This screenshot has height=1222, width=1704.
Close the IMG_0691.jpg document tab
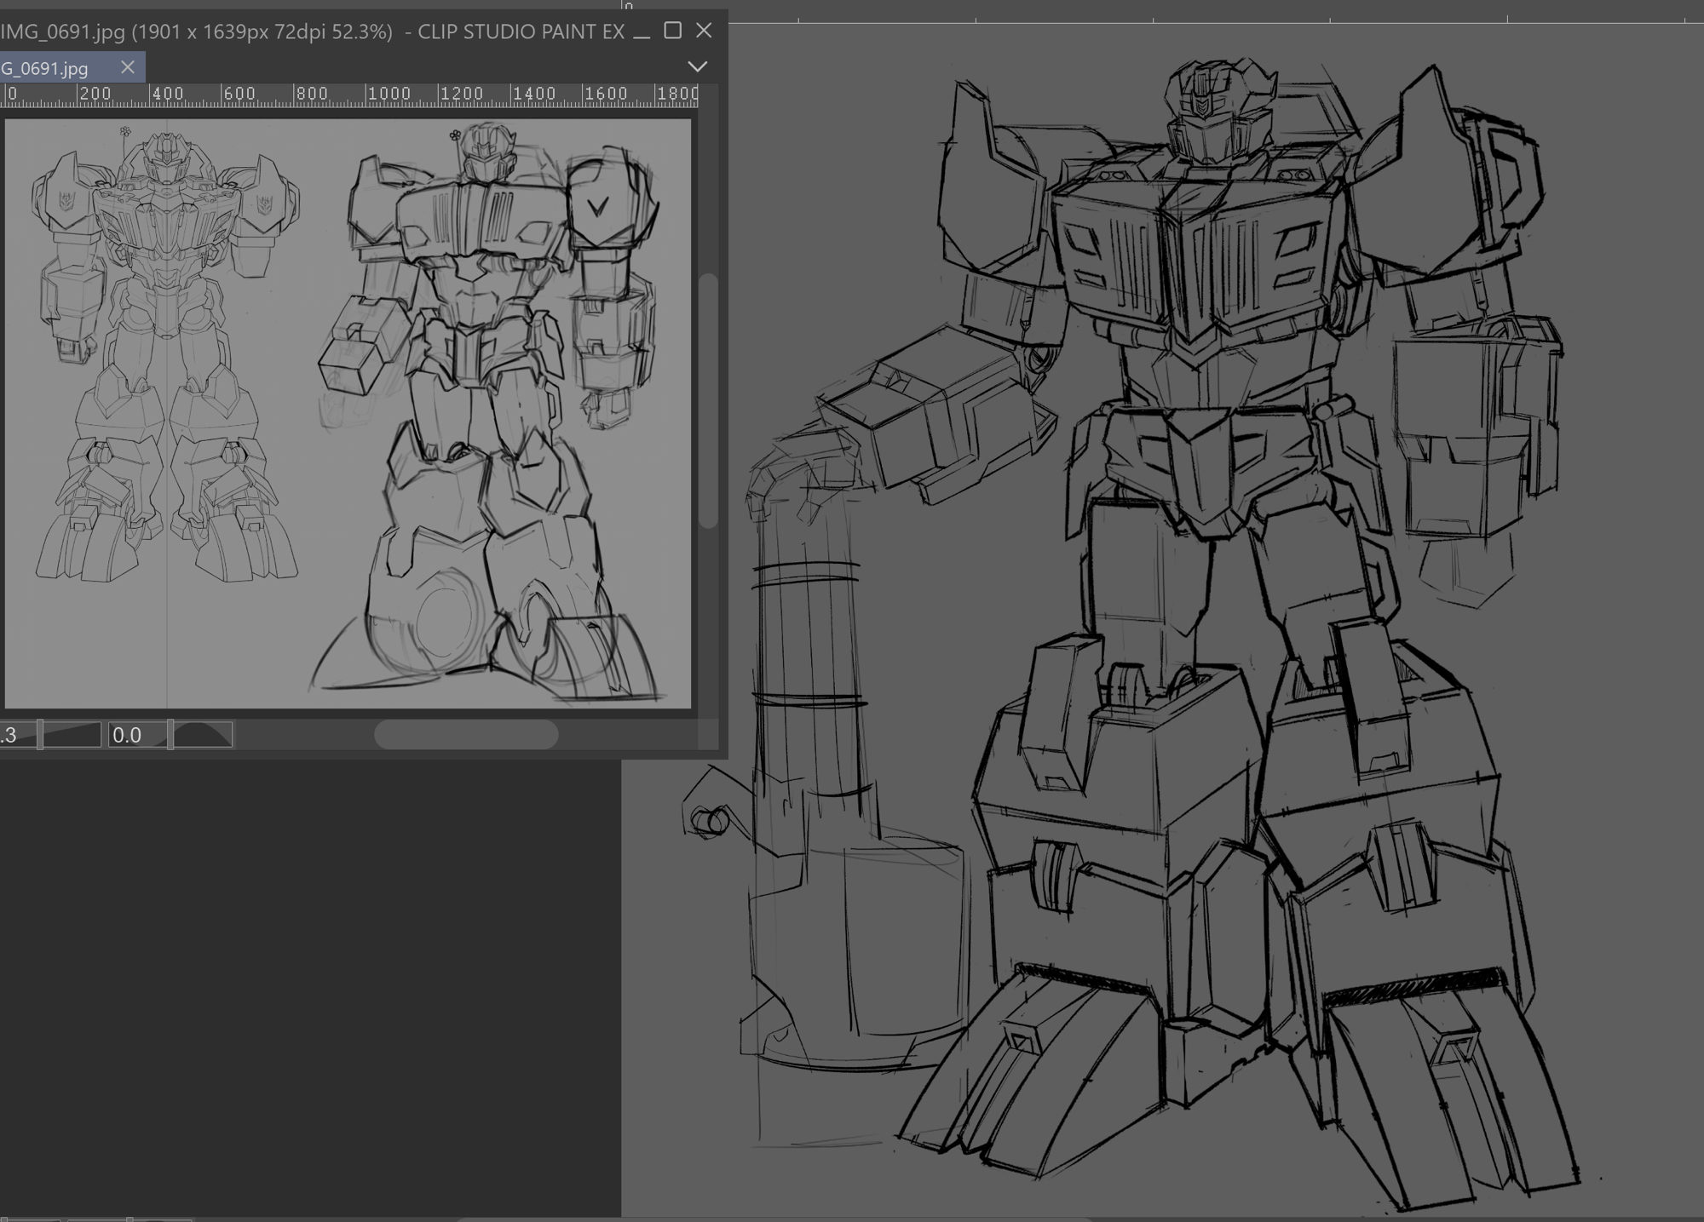[128, 67]
